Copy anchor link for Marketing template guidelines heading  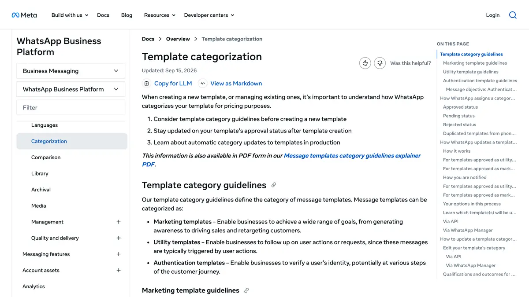tap(246, 290)
